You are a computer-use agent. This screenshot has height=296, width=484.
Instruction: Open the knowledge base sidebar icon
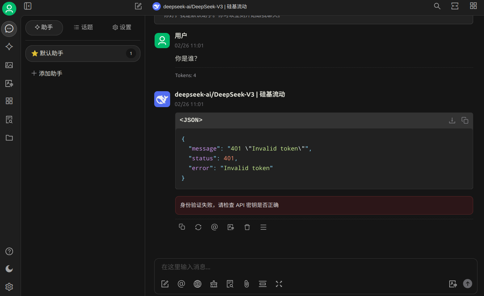pos(9,119)
